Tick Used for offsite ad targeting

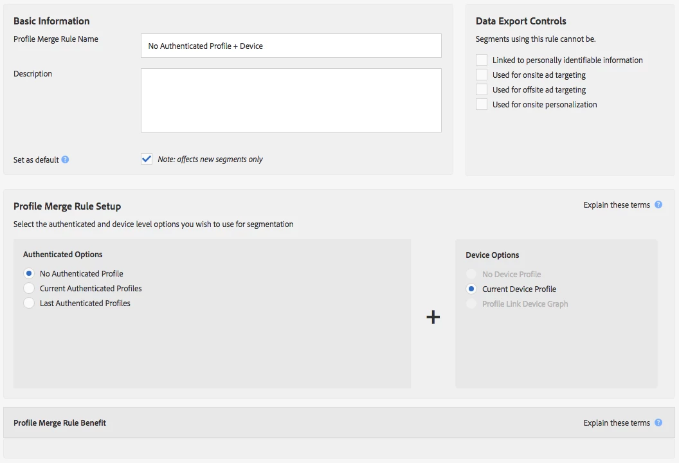pos(482,89)
